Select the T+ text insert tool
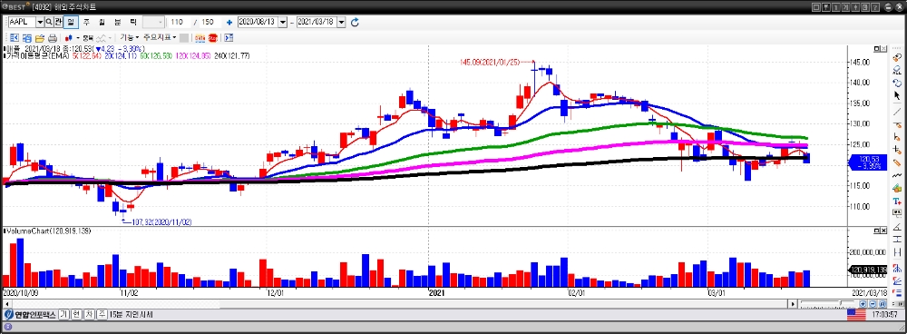Screen dimensions: 907x334 click(897, 201)
